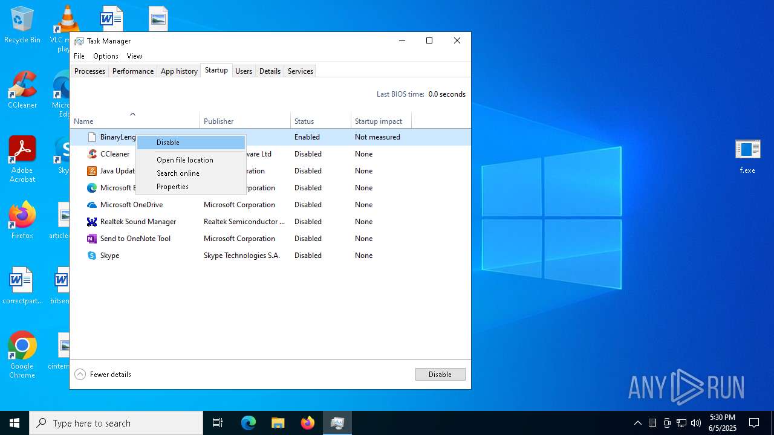Open the Windows Start menu
Image resolution: width=774 pixels, height=435 pixels.
pos(15,423)
